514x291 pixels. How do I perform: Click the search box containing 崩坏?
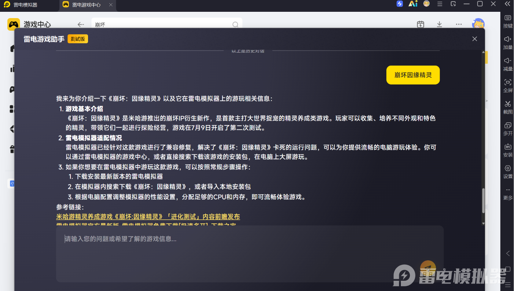pos(167,24)
